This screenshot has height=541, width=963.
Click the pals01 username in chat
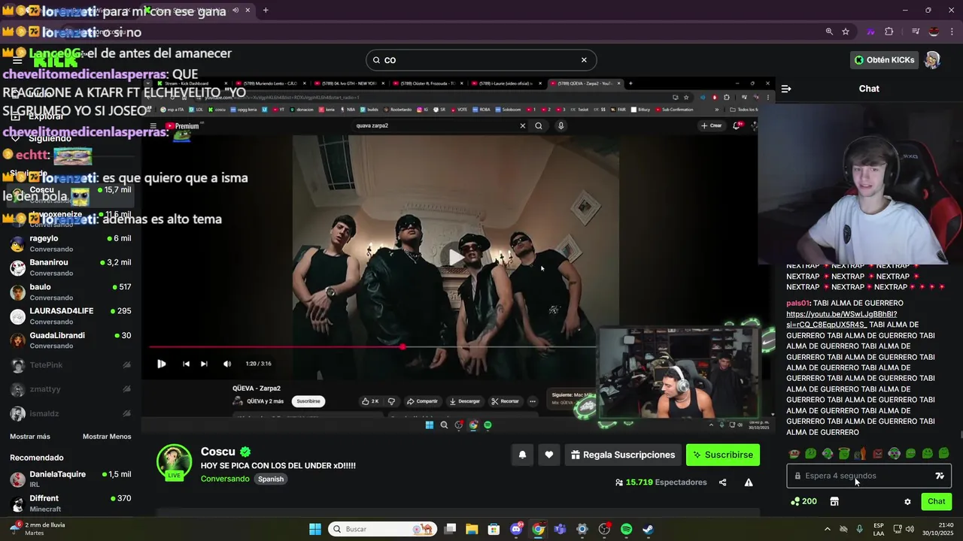[797, 303]
